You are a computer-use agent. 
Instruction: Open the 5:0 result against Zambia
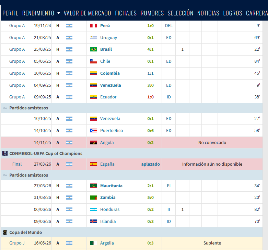pos(150,198)
